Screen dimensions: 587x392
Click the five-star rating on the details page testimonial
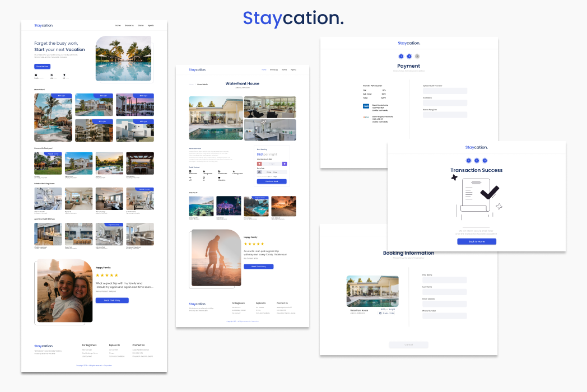click(x=254, y=244)
